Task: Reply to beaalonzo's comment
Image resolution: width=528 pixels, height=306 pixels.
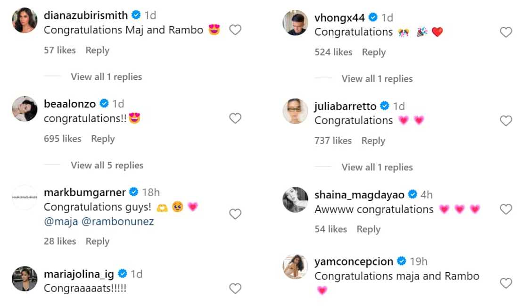Action: (103, 139)
